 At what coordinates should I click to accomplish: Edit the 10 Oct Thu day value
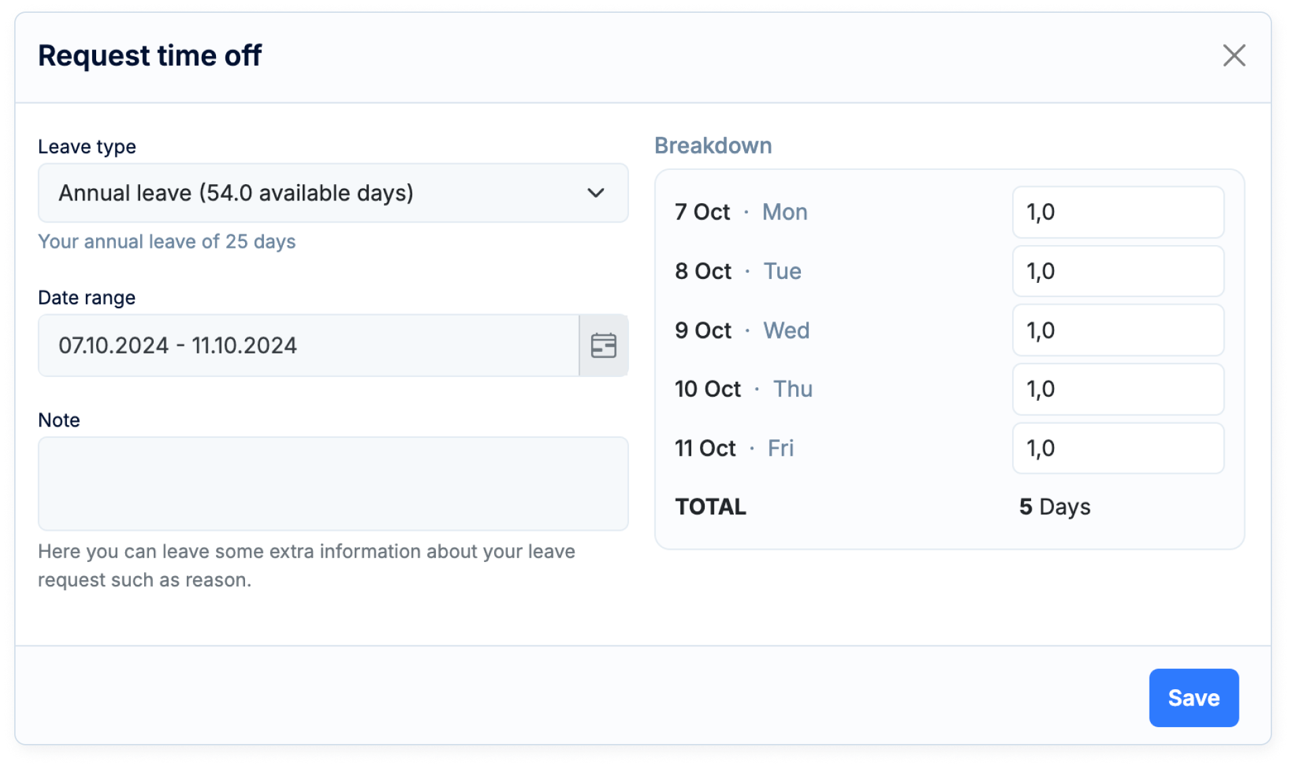click(x=1118, y=389)
